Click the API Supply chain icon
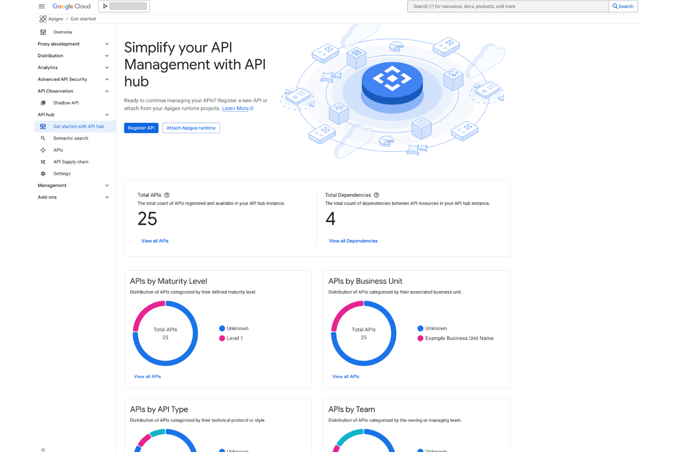The image size is (678, 452). [43, 162]
